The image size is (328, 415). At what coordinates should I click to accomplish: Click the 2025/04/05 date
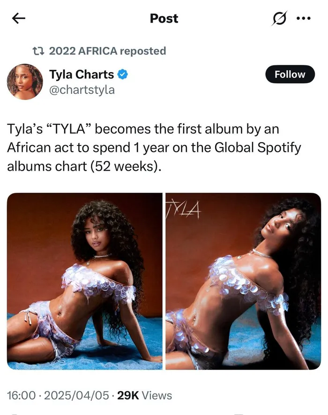pos(76,395)
